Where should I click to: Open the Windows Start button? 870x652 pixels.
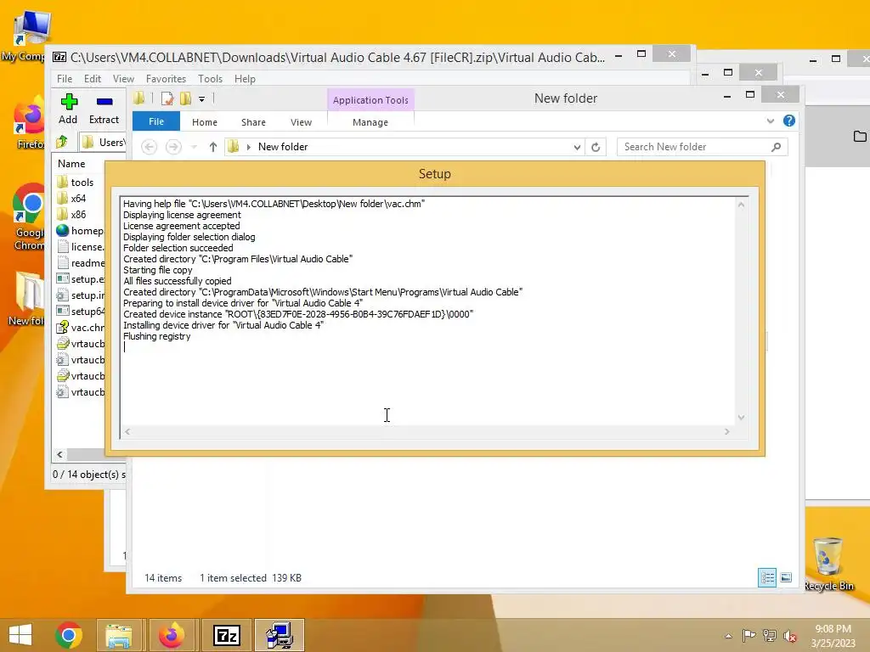(20, 635)
